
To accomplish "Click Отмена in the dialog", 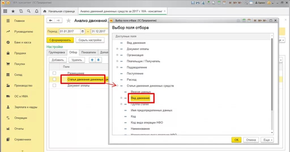I will 251,140.
